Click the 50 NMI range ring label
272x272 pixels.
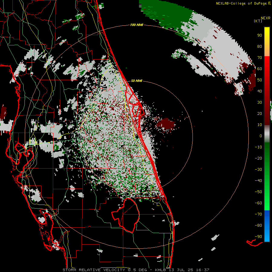tap(137, 81)
